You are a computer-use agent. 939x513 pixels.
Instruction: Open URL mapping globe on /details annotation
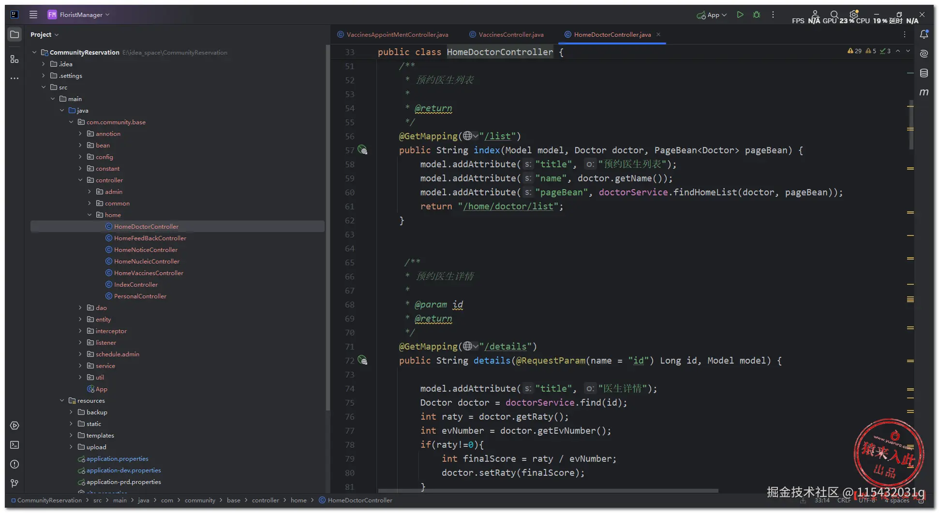(470, 346)
